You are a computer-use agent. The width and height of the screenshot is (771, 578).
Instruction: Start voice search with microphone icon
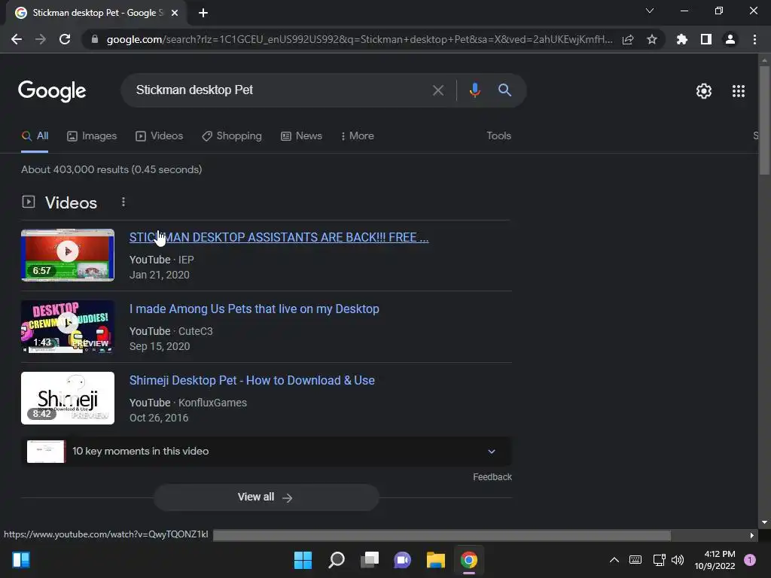[x=474, y=90]
